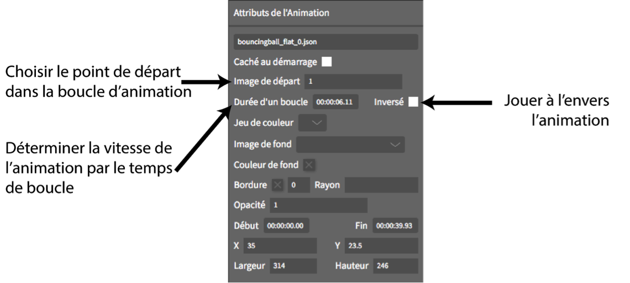Click the Bordure label
630x283 pixels.
point(250,185)
